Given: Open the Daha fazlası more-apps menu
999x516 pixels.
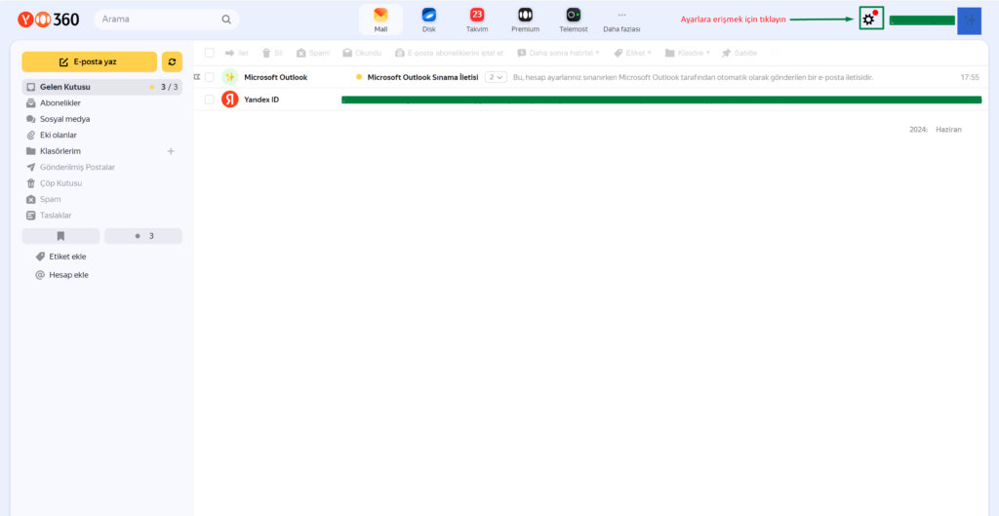Looking at the screenshot, I should (x=621, y=20).
